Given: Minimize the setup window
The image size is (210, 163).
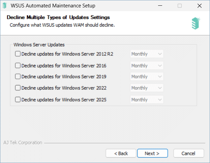Looking at the screenshot, I should click(x=160, y=6).
